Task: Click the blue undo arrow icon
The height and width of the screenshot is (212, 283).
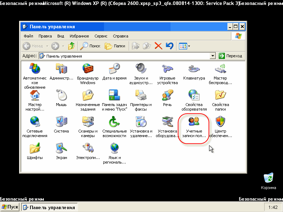Action: point(169,46)
